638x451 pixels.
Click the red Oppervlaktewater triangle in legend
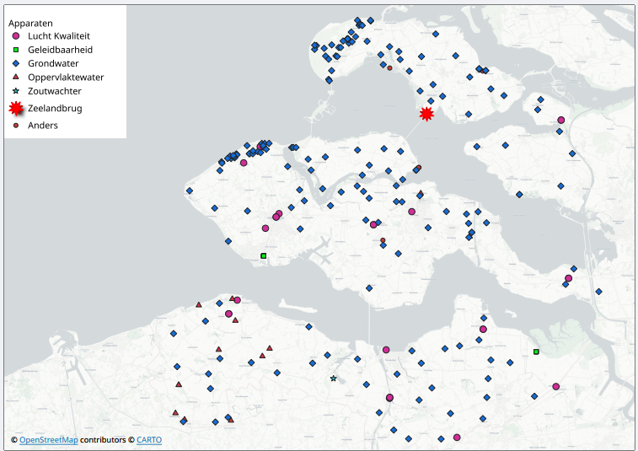click(16, 77)
